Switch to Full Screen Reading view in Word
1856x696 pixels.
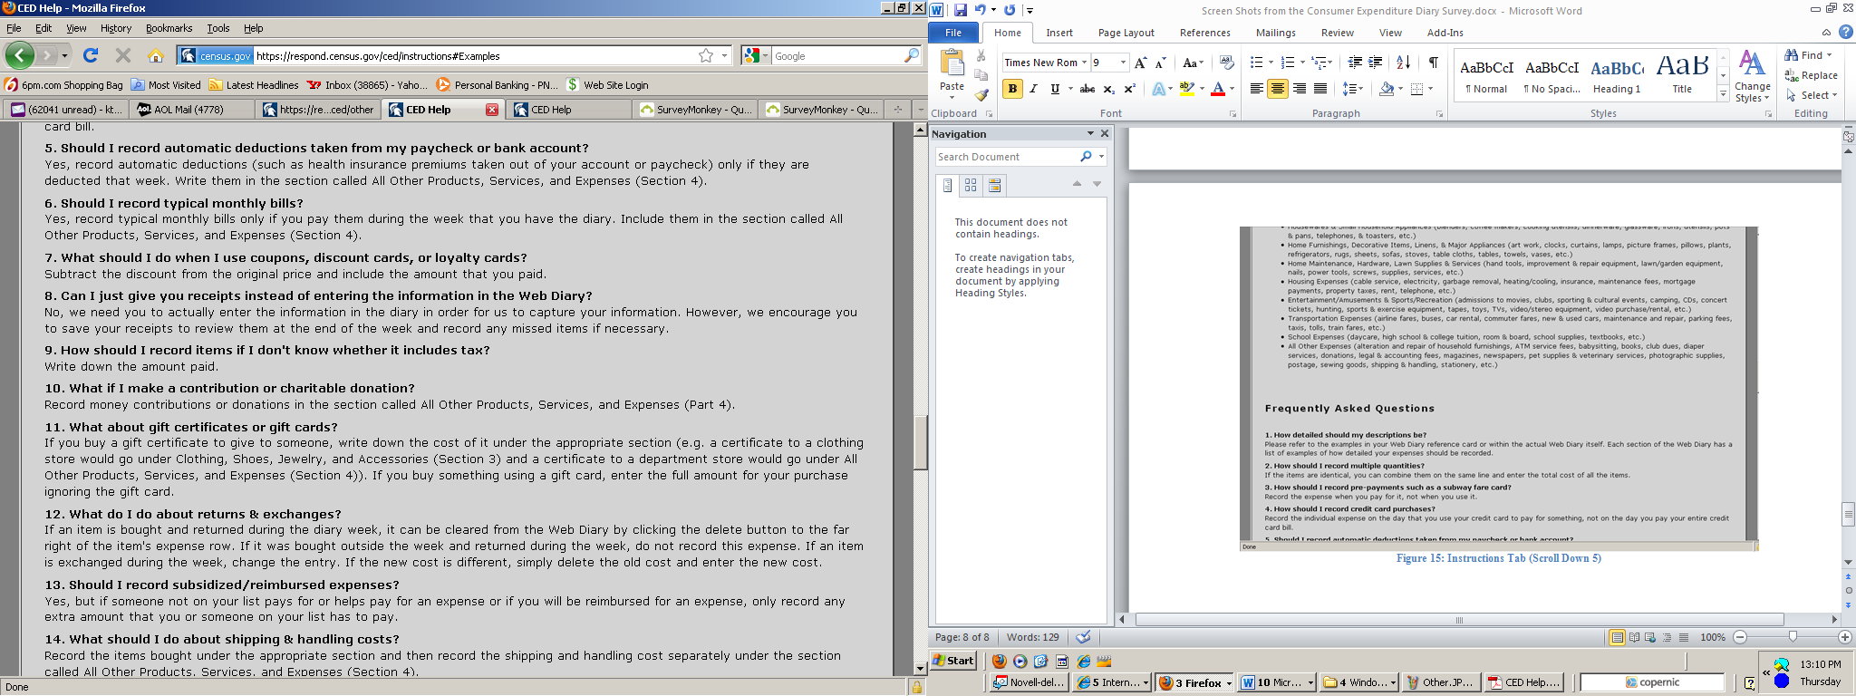click(1634, 637)
